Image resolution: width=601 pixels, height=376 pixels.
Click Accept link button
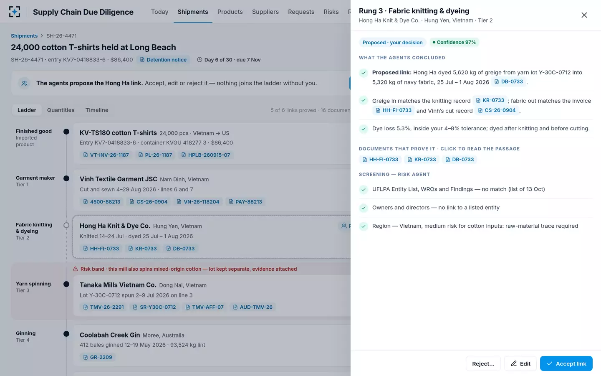click(566, 363)
